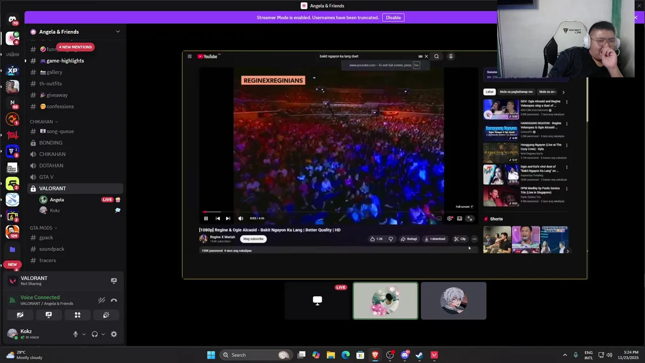The width and height of the screenshot is (645, 363).
Task: Collapse the GTA MODS category
Action: point(43,228)
